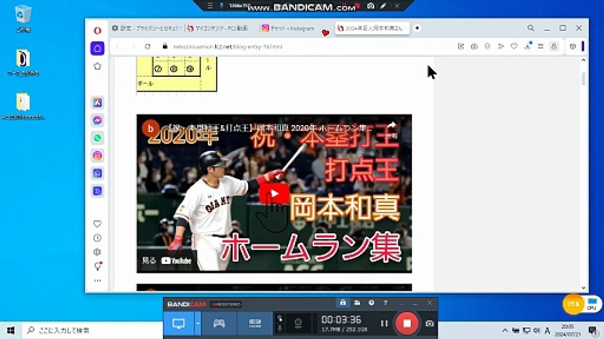Click the Messenger icon in Opera sidebar
Screen dimensions: 604x339
pyautogui.click(x=97, y=120)
